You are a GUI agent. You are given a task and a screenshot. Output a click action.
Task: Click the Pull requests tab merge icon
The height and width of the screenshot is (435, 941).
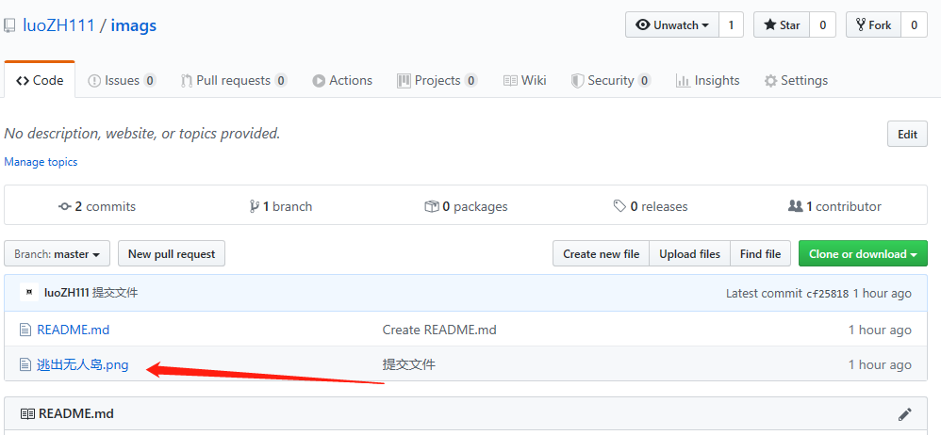(x=187, y=81)
